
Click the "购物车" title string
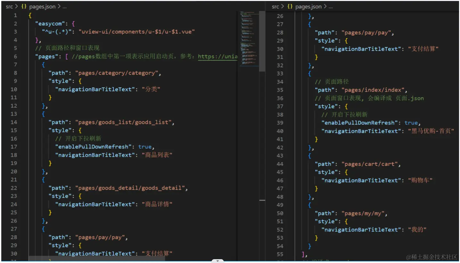point(420,180)
